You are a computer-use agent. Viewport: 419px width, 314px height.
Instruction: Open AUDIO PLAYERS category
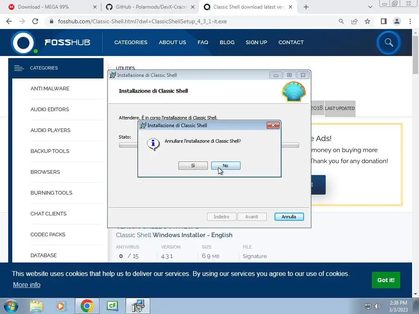(x=50, y=130)
